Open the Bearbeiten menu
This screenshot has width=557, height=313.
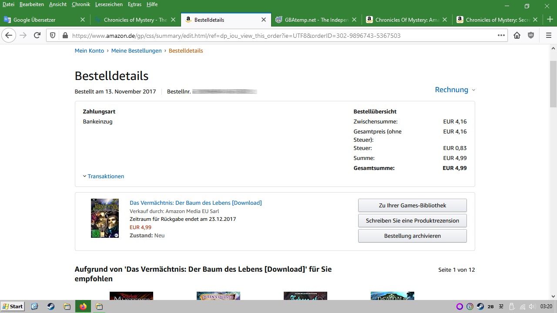click(32, 4)
